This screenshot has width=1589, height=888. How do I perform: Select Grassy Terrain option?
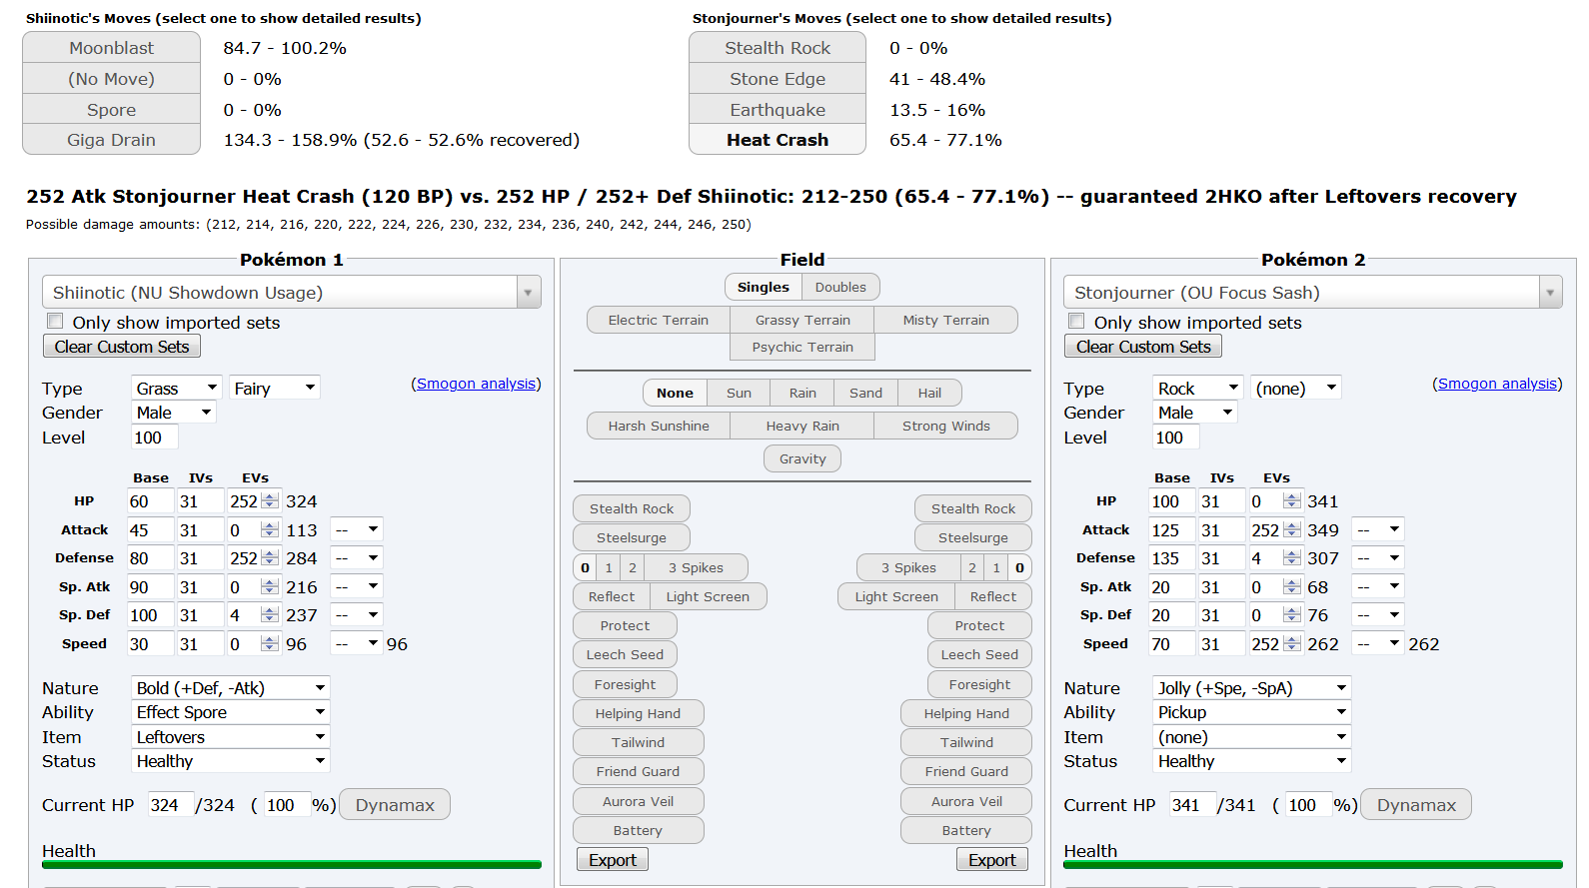tap(802, 320)
